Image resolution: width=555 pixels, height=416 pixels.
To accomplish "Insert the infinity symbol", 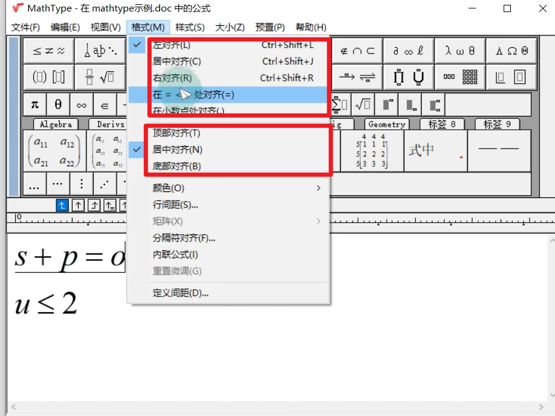I will 82,105.
